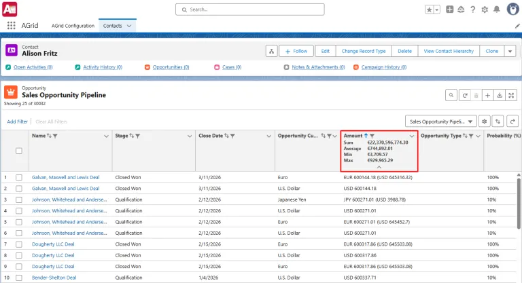Collapse the Amount summary panel
Image resolution: width=522 pixels, height=283 pixels.
click(379, 167)
